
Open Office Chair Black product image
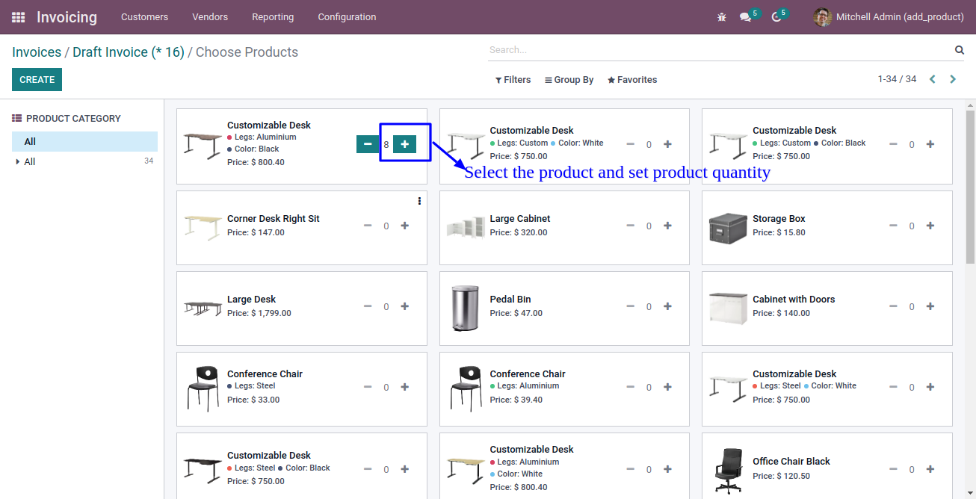[728, 471]
